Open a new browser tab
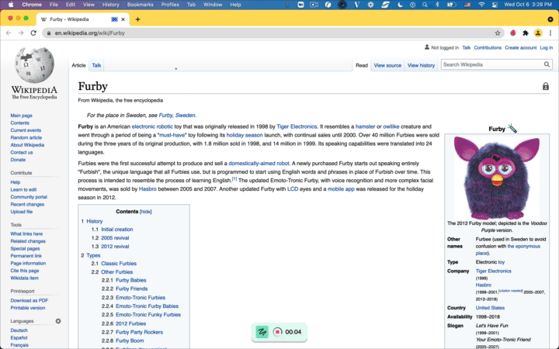This screenshot has width=559, height=349. click(138, 19)
